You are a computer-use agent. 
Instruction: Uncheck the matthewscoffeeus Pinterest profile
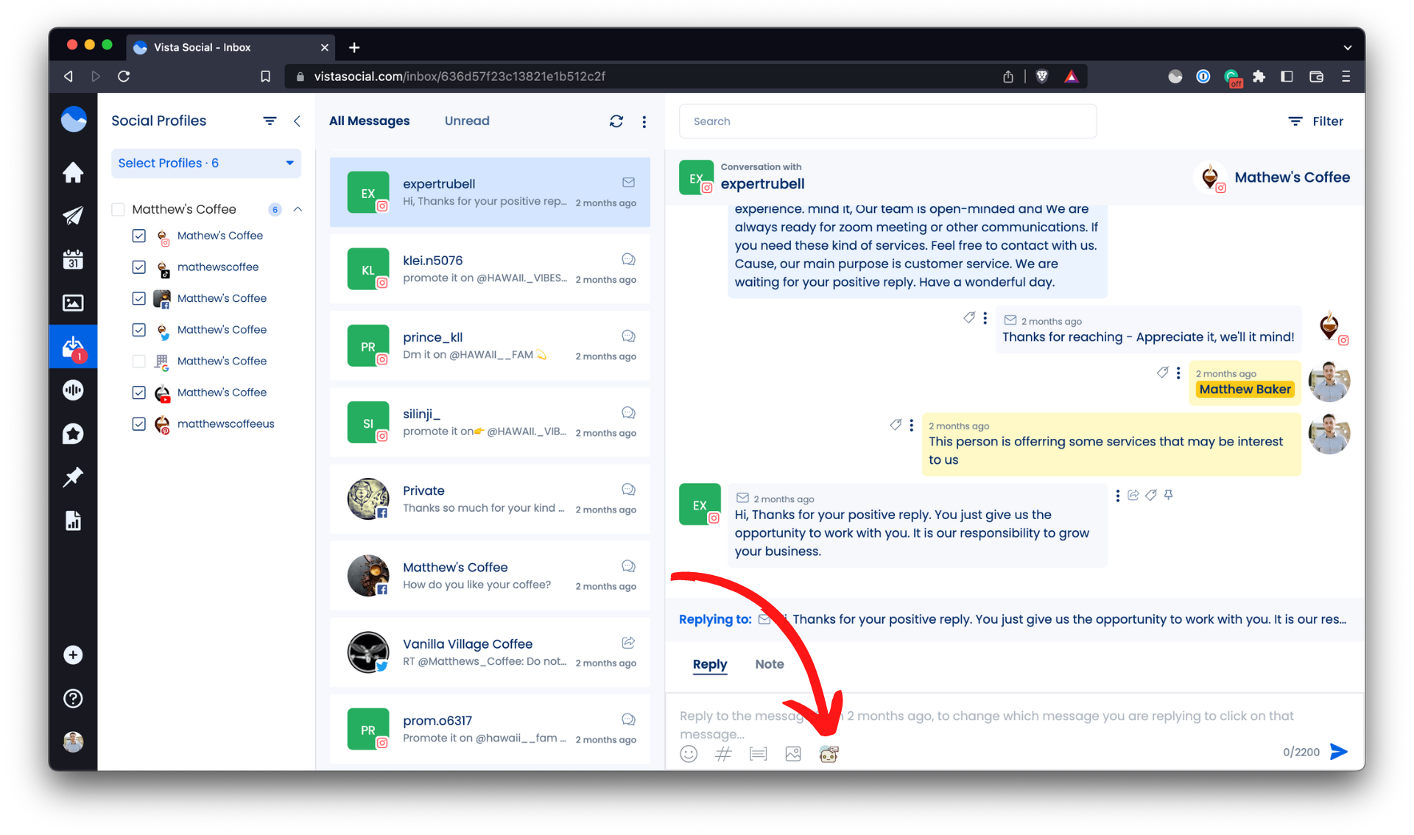(138, 424)
